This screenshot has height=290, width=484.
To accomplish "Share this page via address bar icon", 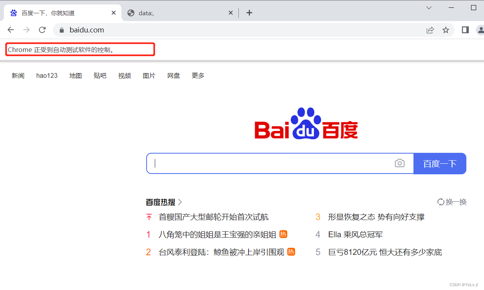I will pos(430,30).
